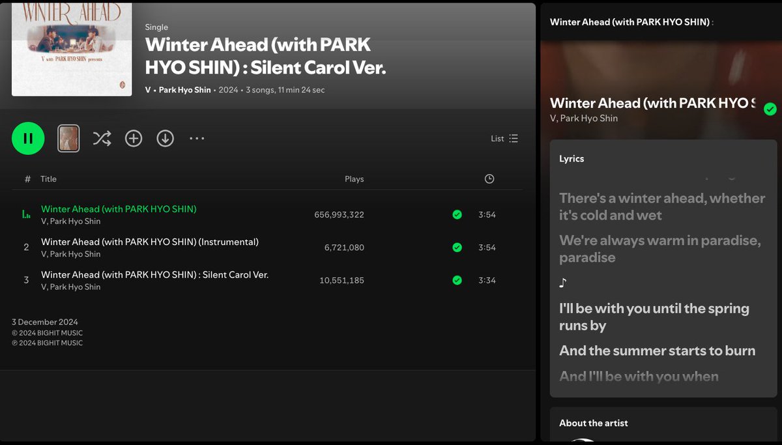Click play count 10,551,185
The height and width of the screenshot is (445, 782).
(341, 280)
